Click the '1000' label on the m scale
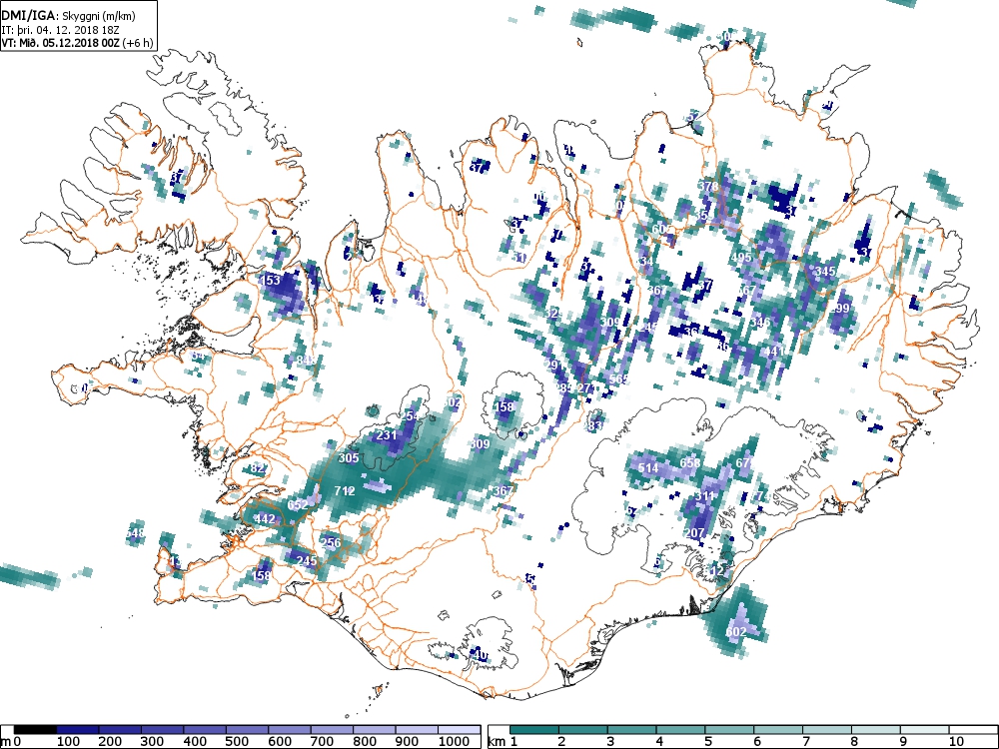 [453, 742]
